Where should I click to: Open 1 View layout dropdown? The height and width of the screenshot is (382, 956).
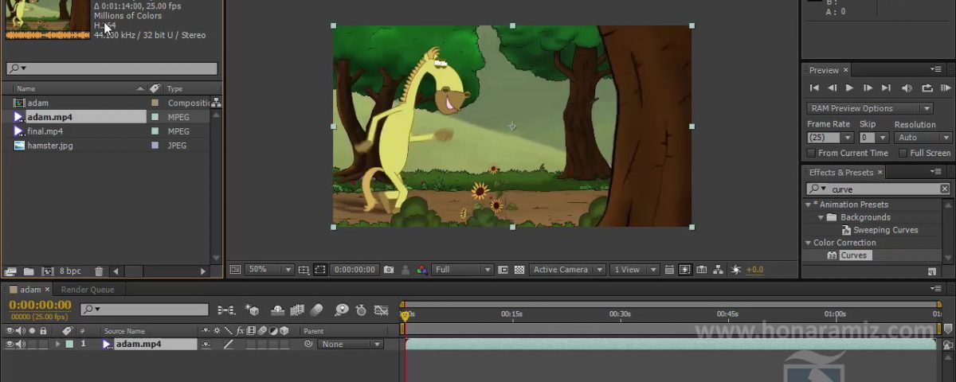(x=635, y=270)
